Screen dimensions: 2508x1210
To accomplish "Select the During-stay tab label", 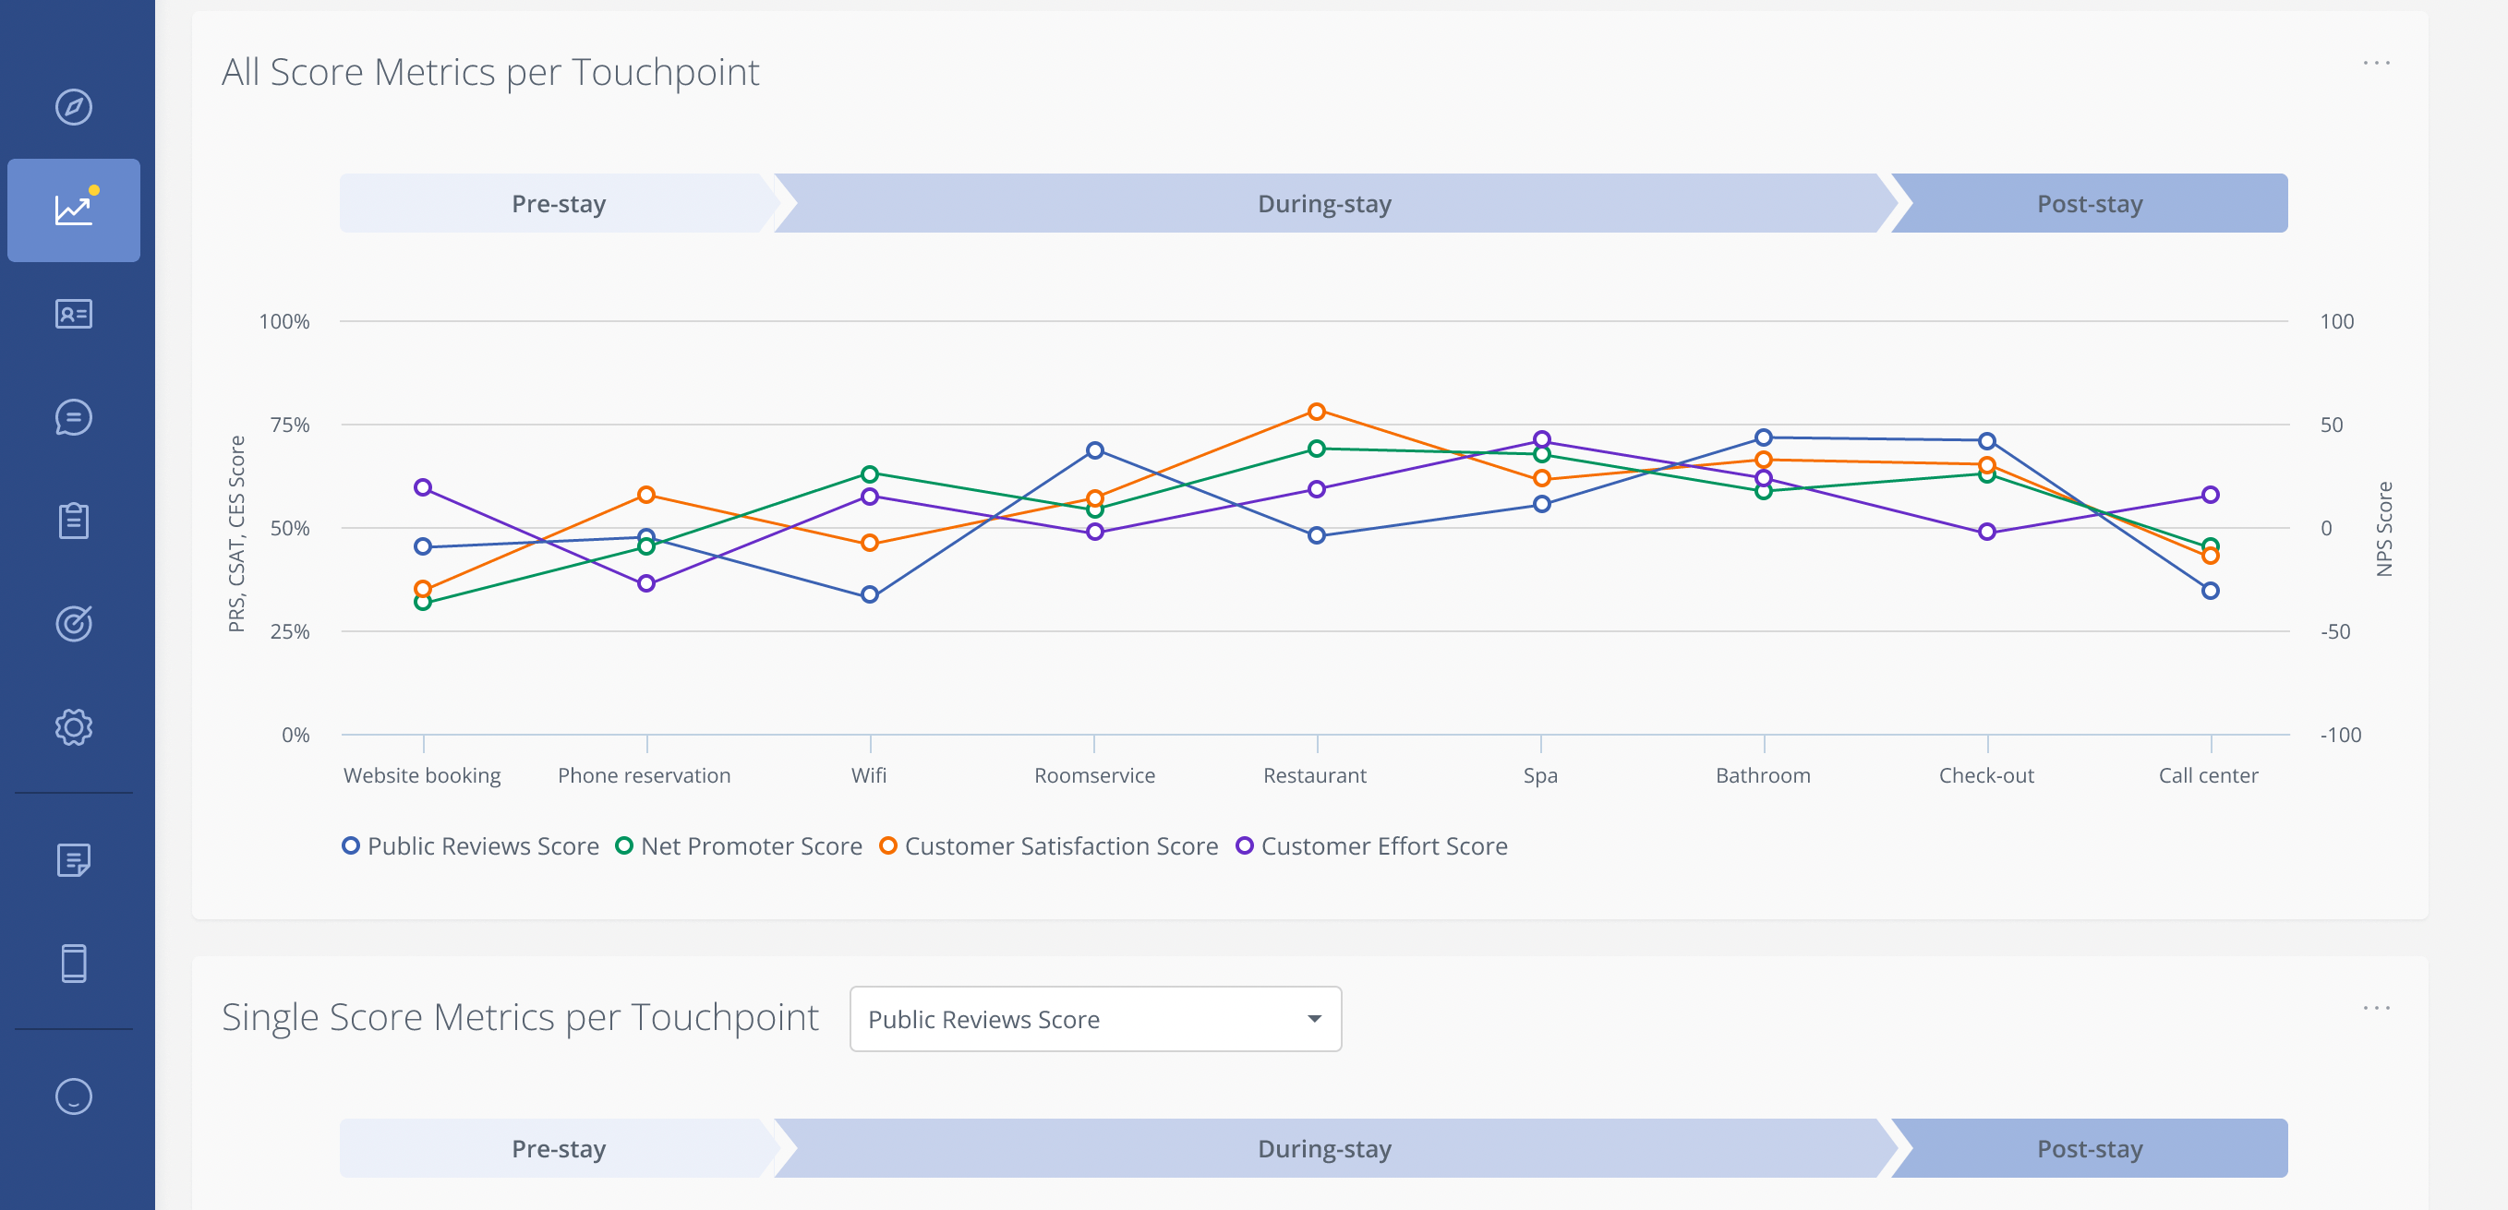I will point(1322,203).
